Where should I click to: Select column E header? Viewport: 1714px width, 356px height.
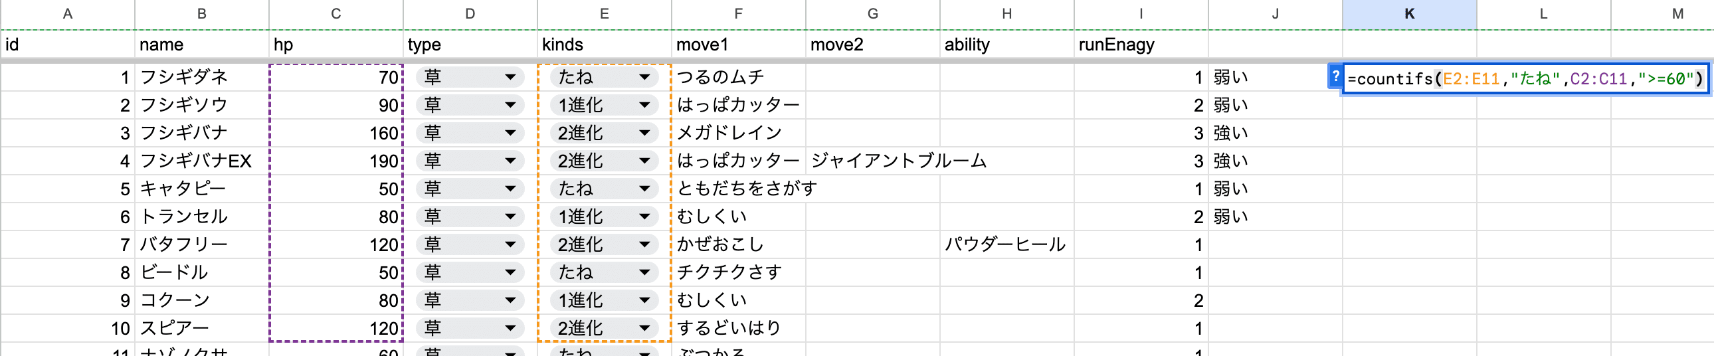(604, 14)
